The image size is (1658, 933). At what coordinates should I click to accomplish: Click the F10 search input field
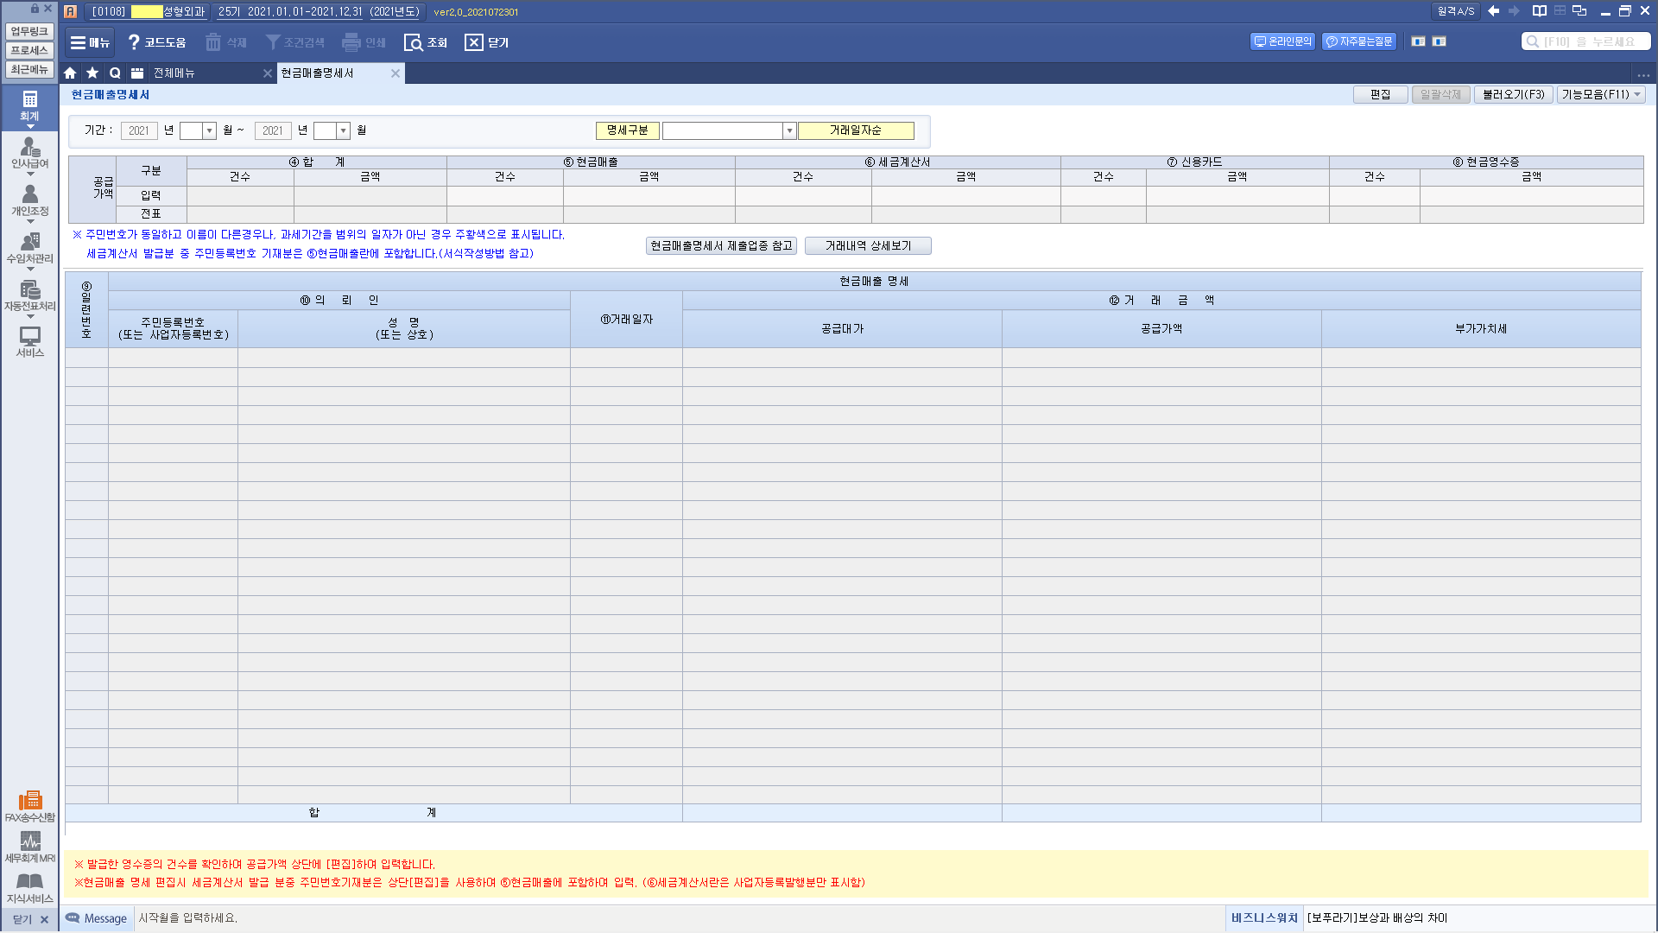pos(1587,41)
